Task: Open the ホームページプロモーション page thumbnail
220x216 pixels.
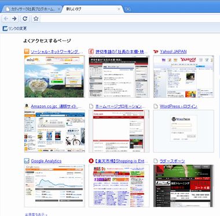Action: click(x=119, y=131)
